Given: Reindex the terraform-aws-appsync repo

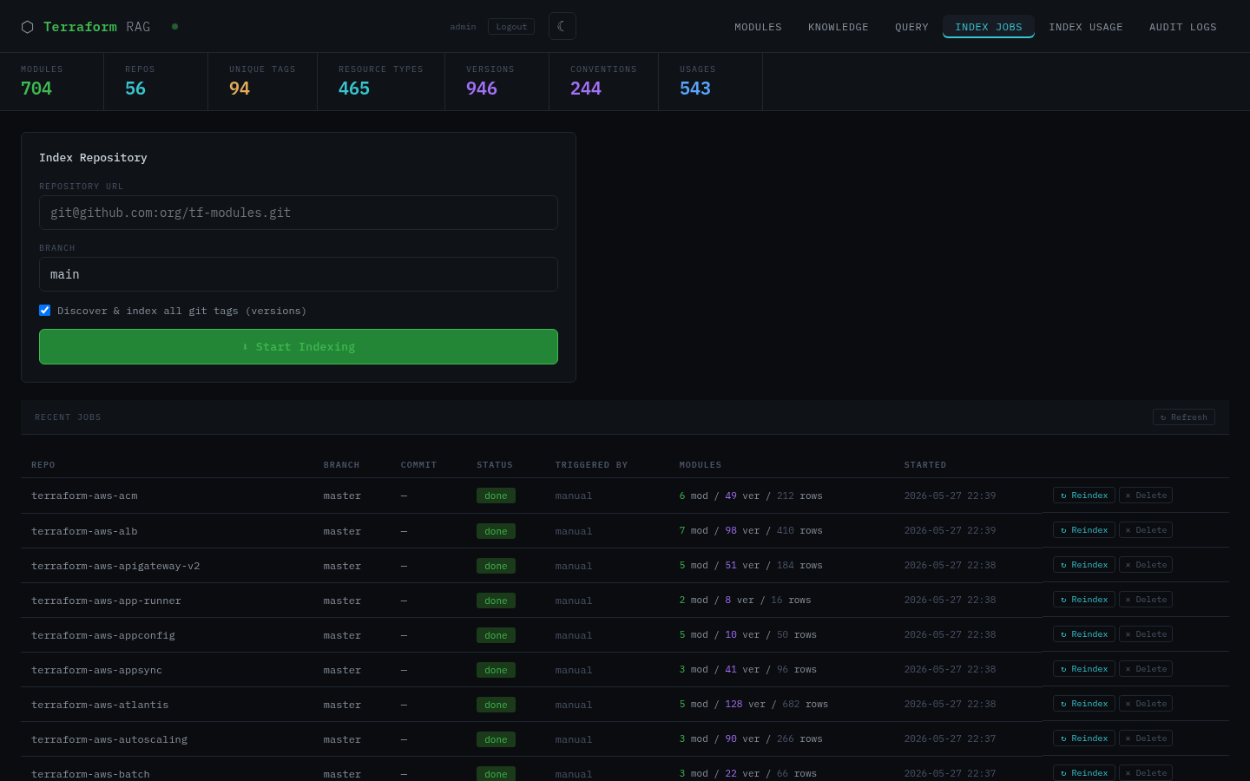Looking at the screenshot, I should [x=1084, y=669].
